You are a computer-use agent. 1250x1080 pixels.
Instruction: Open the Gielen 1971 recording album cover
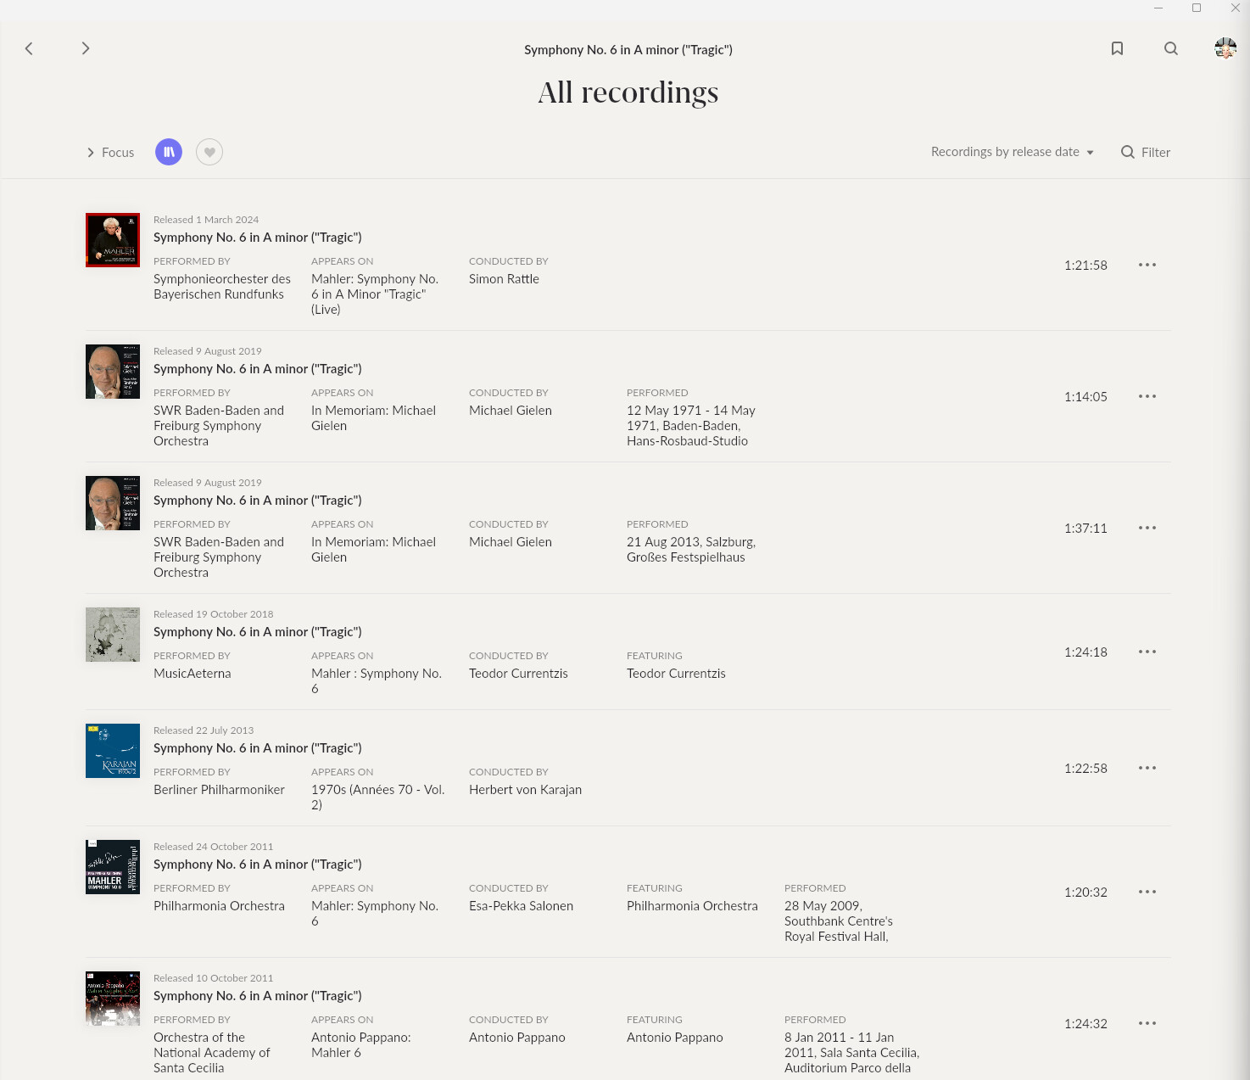point(113,372)
